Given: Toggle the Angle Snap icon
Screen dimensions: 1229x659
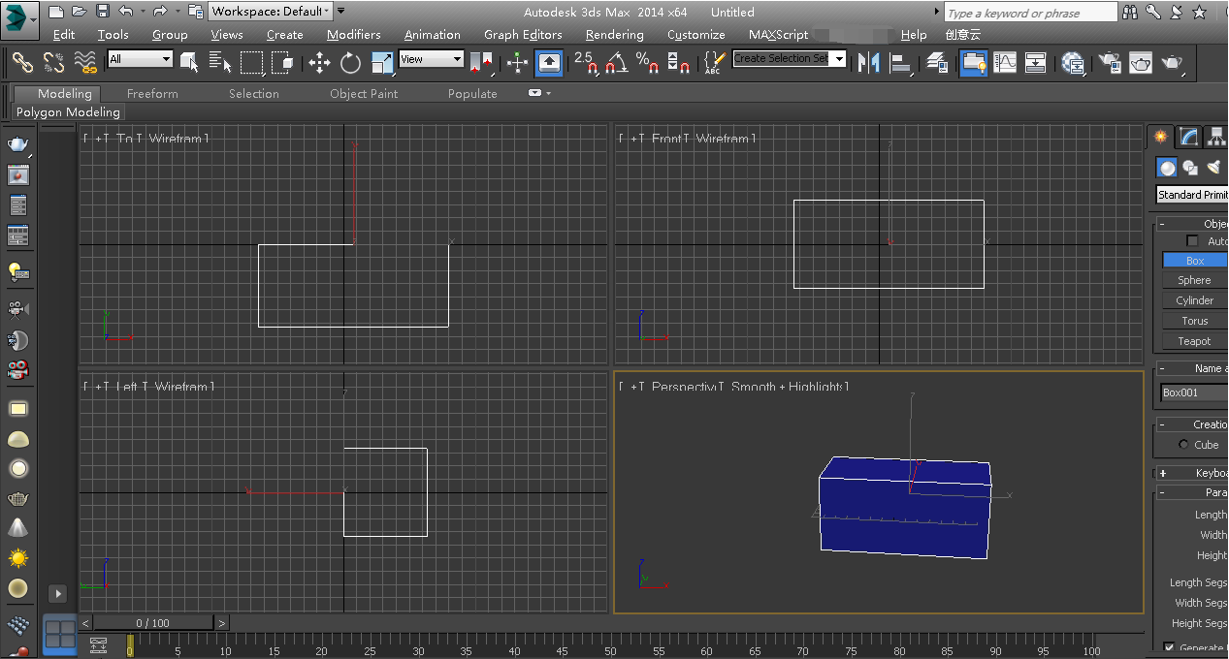Looking at the screenshot, I should coord(615,63).
